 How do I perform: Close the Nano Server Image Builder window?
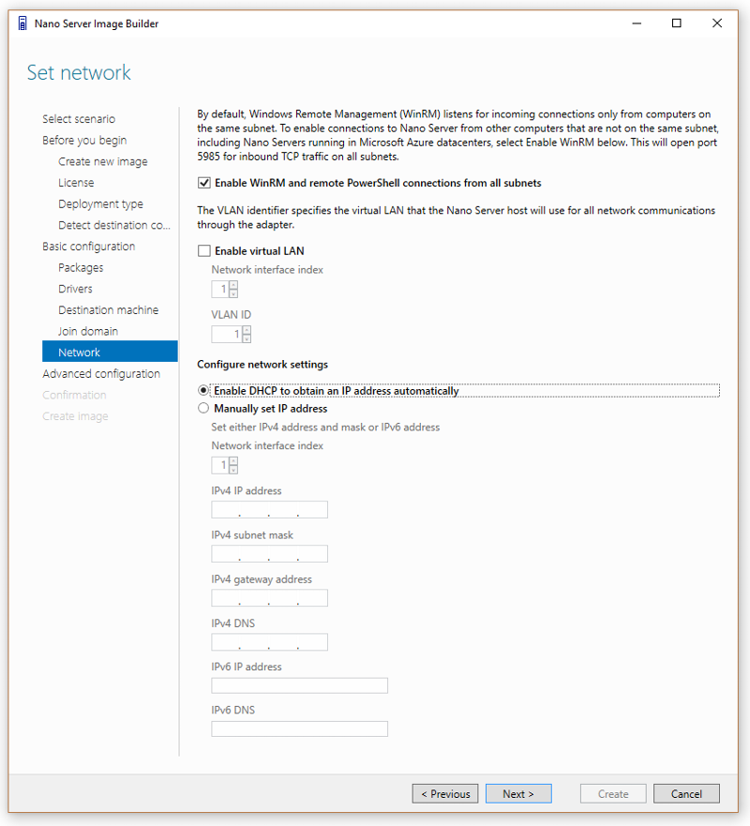(717, 23)
